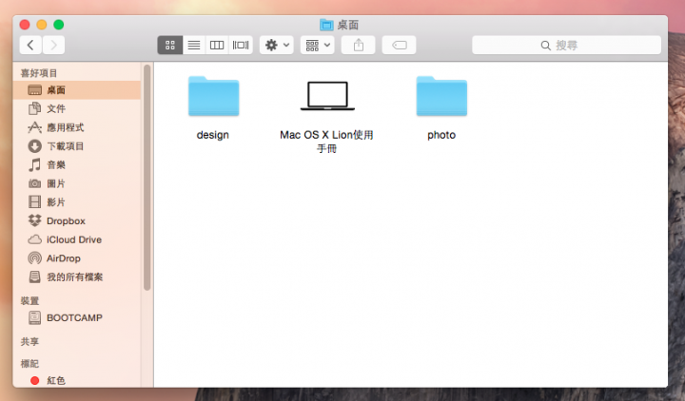Click the 喜好項目 section header

39,73
